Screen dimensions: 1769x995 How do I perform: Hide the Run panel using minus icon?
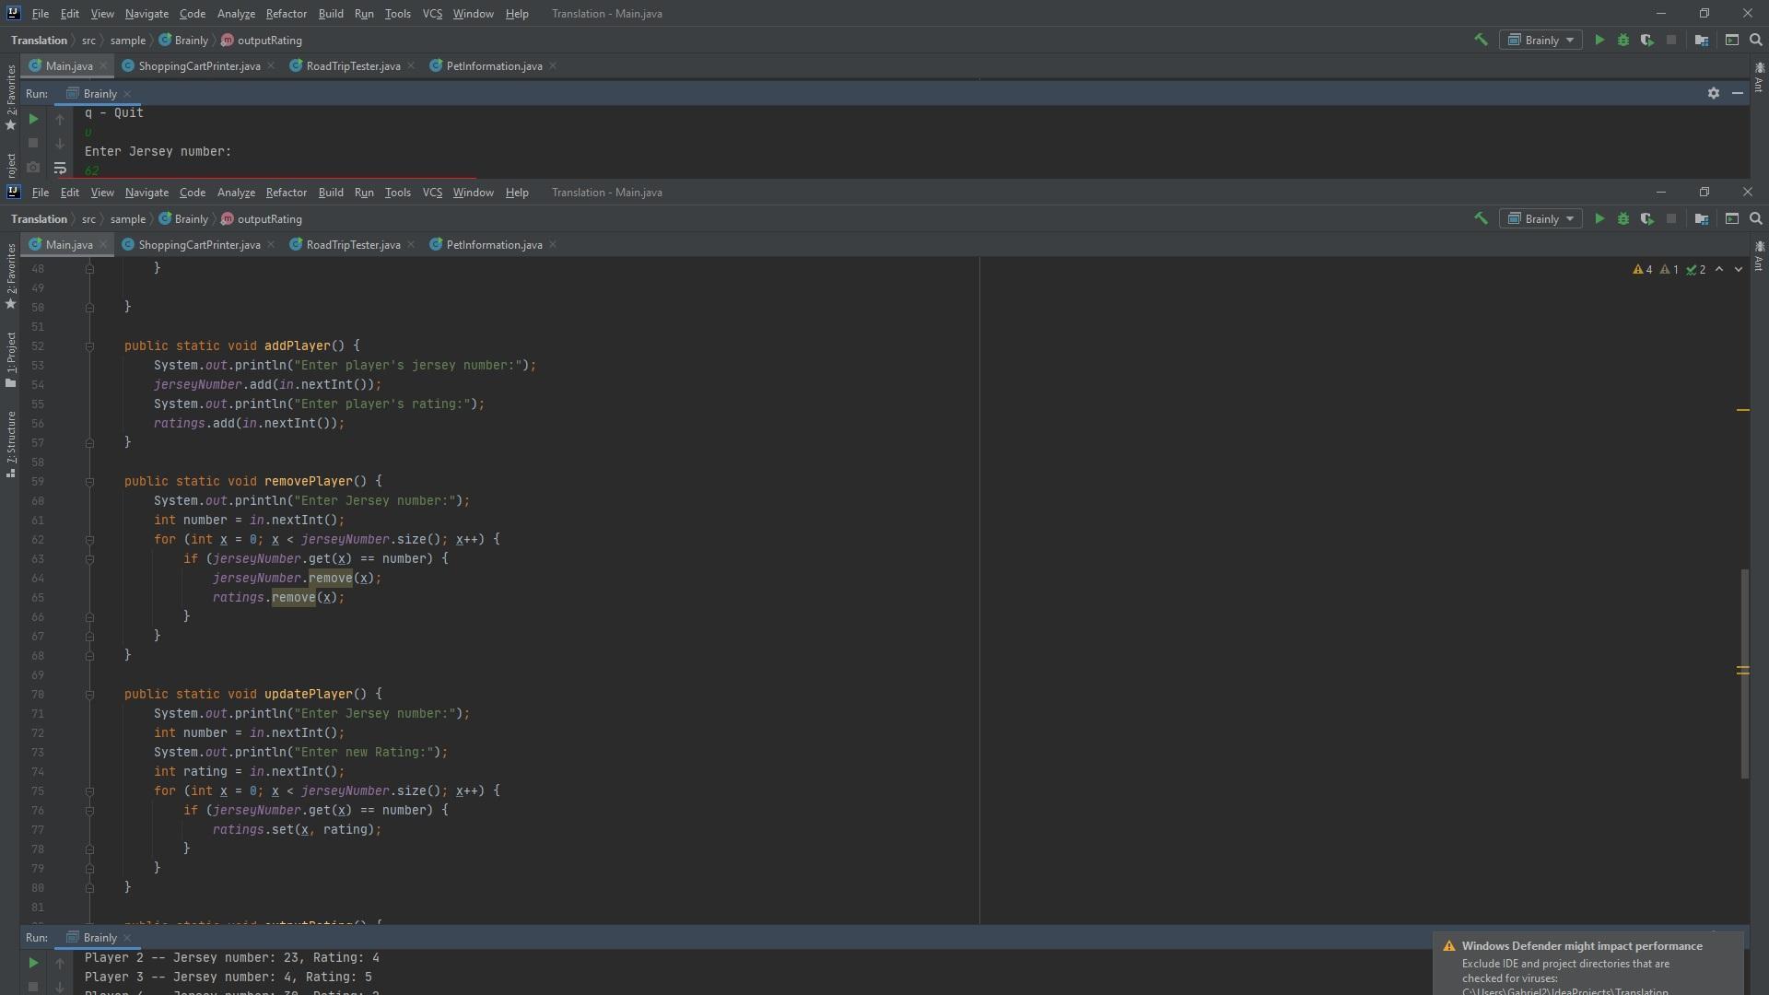click(x=1737, y=93)
